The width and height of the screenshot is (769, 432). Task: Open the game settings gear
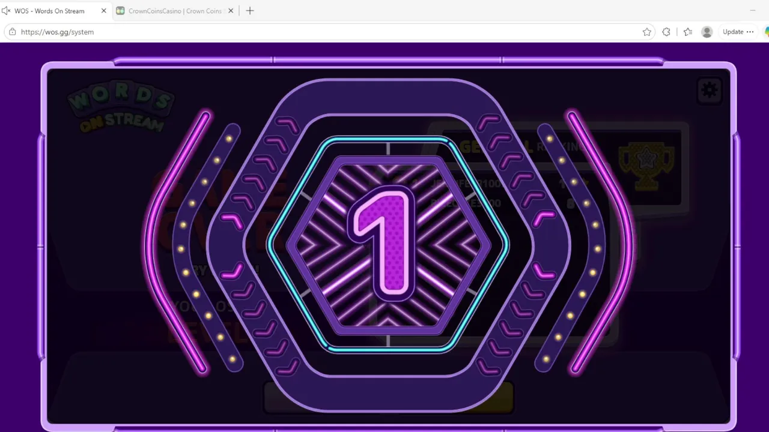coord(710,90)
